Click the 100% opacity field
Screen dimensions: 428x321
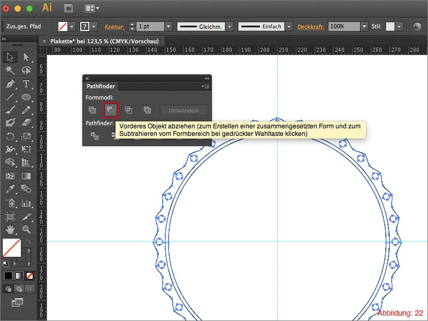[344, 27]
